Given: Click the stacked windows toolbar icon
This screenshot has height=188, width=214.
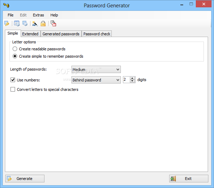Looking at the screenshot, I should (53, 23).
